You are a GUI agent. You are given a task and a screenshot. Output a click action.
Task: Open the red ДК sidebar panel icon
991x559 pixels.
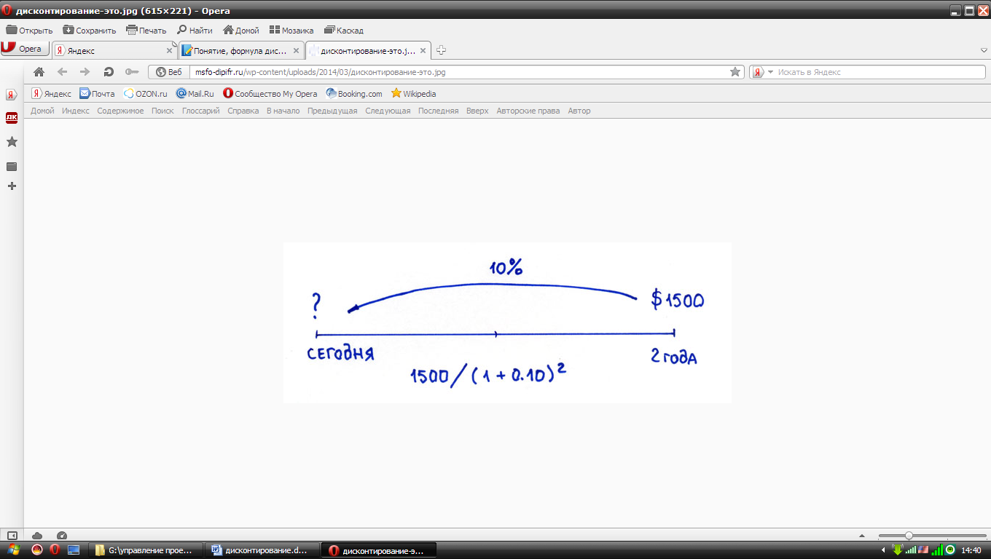[12, 118]
